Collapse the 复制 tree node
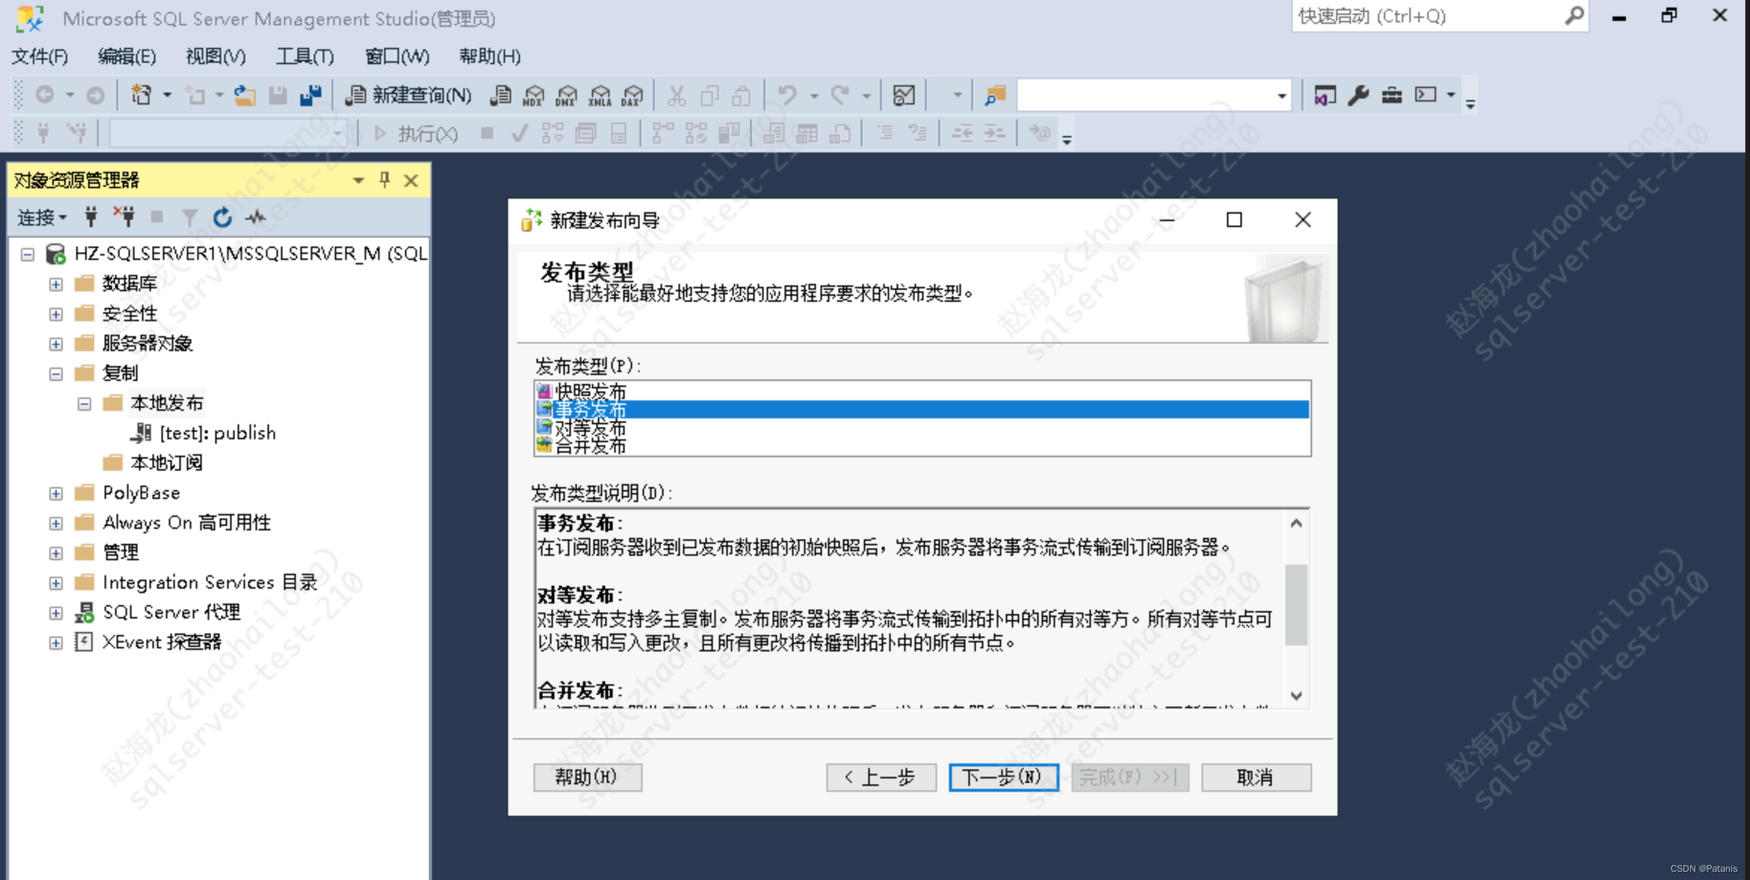Screen dimensions: 1750x880 pyautogui.click(x=56, y=374)
